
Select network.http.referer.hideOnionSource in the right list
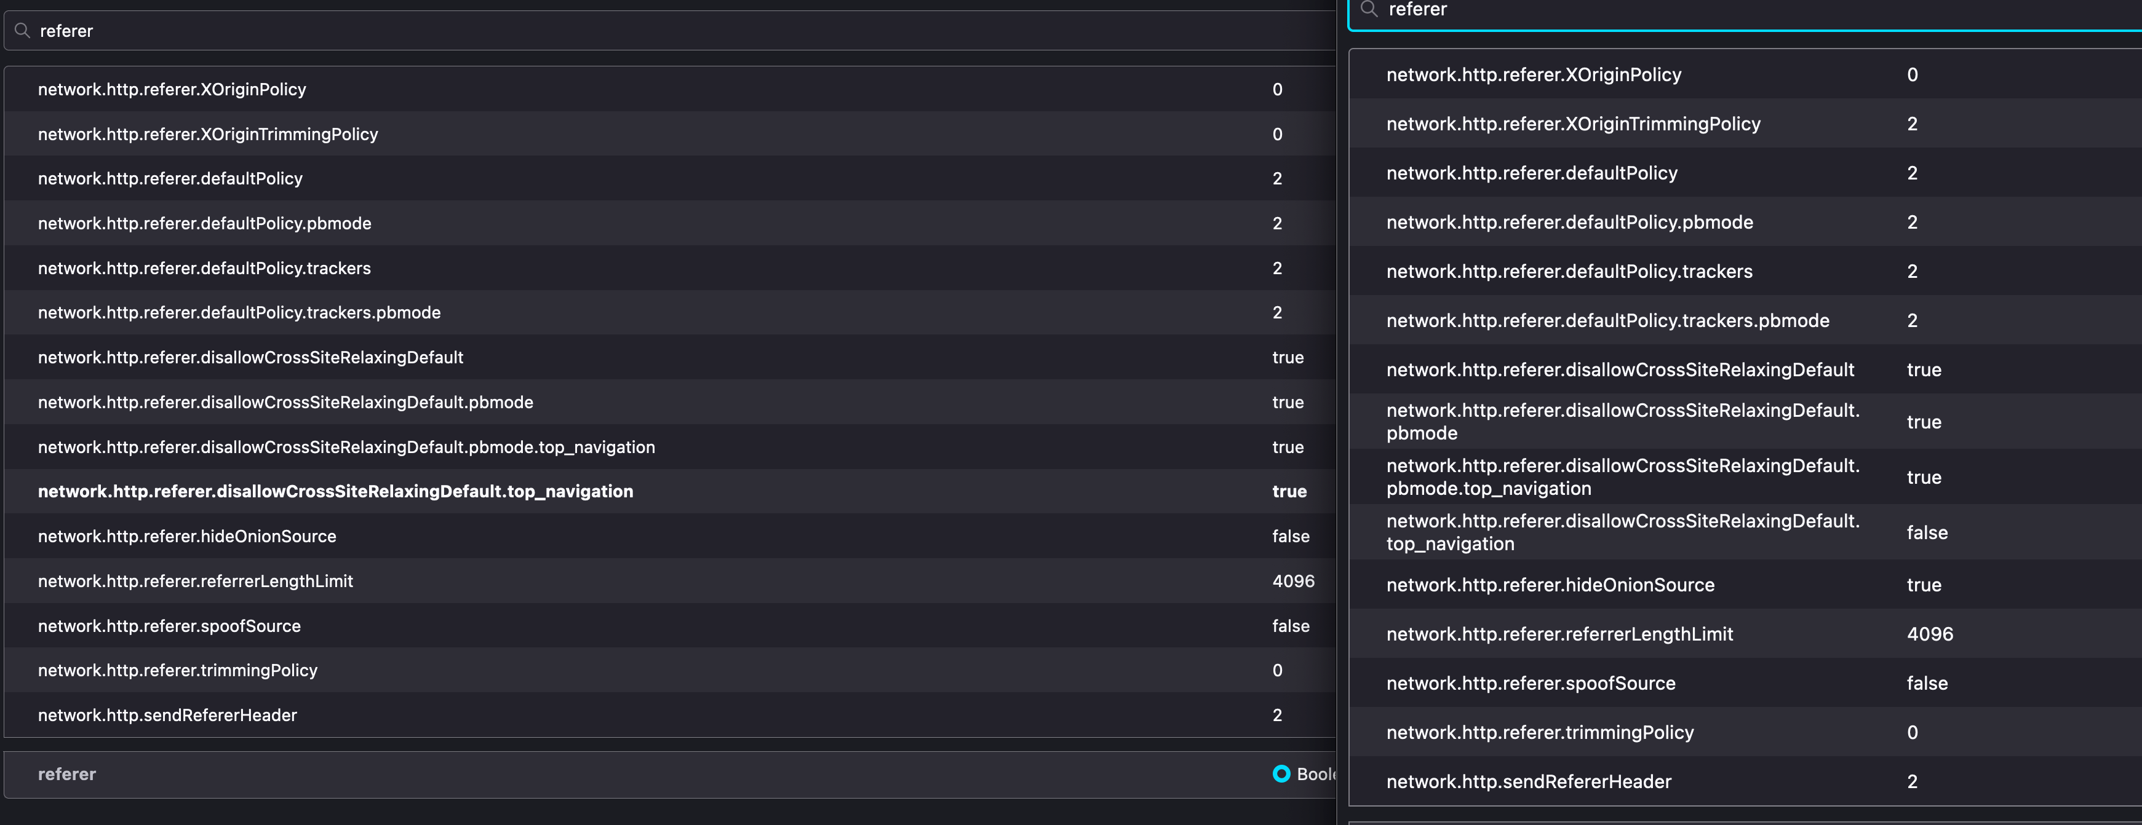[1549, 584]
